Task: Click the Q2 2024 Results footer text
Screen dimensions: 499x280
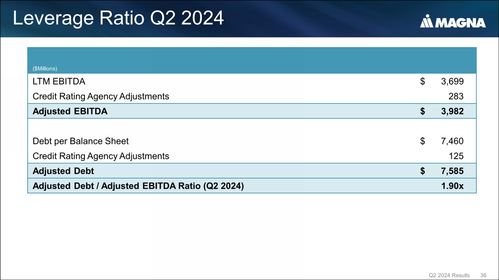Action: click(x=449, y=275)
